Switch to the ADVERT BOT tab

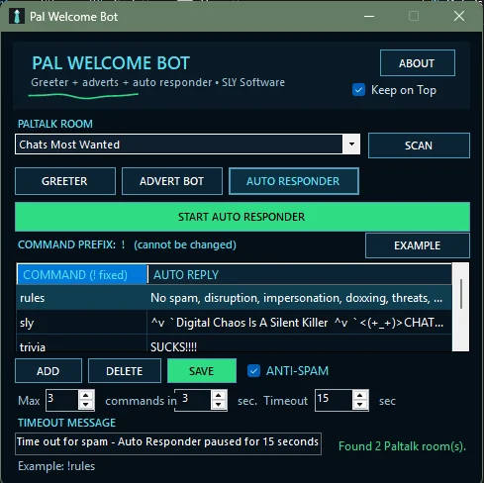(x=172, y=181)
